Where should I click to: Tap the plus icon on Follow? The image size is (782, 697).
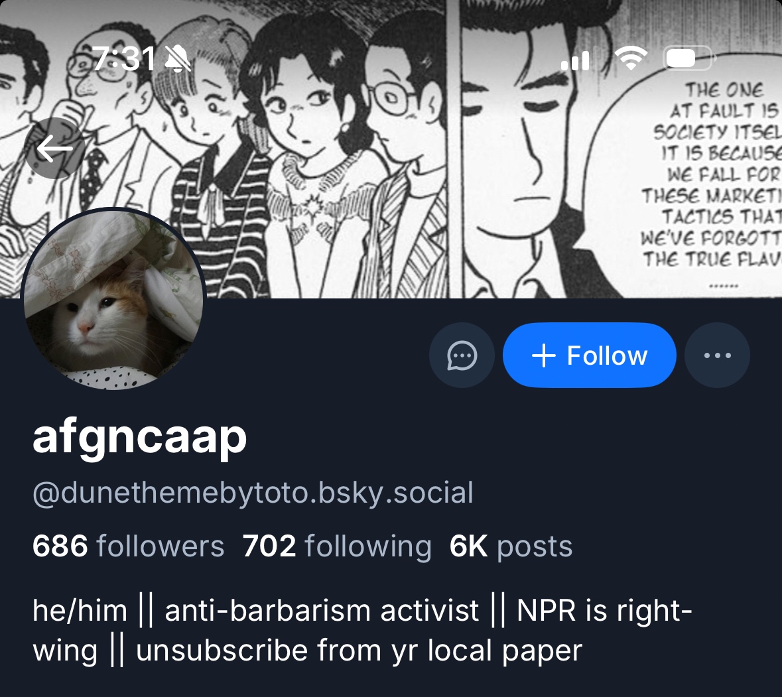pos(543,355)
